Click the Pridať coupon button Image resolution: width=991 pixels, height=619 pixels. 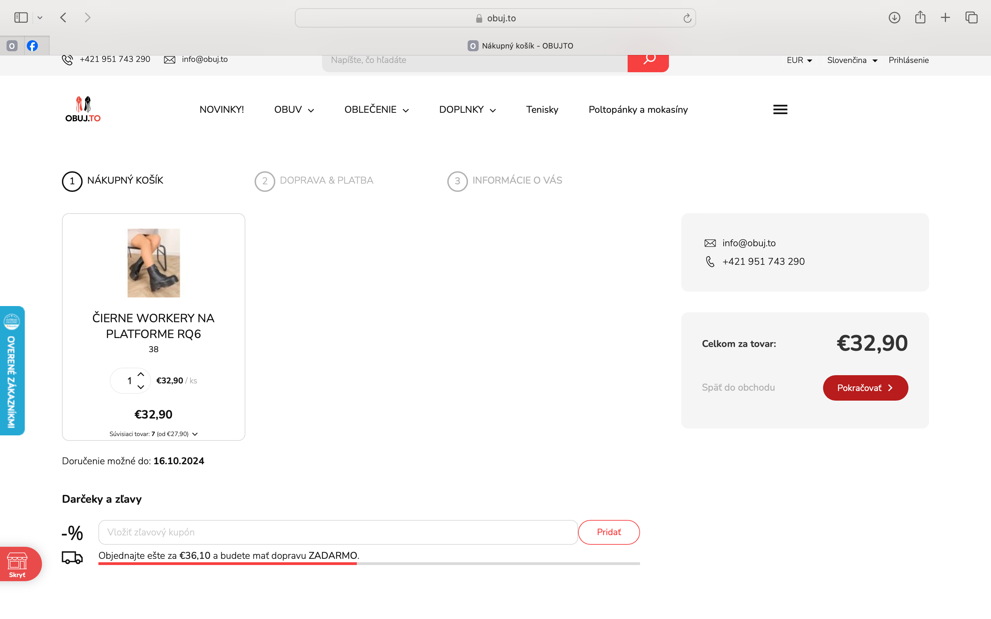point(608,532)
